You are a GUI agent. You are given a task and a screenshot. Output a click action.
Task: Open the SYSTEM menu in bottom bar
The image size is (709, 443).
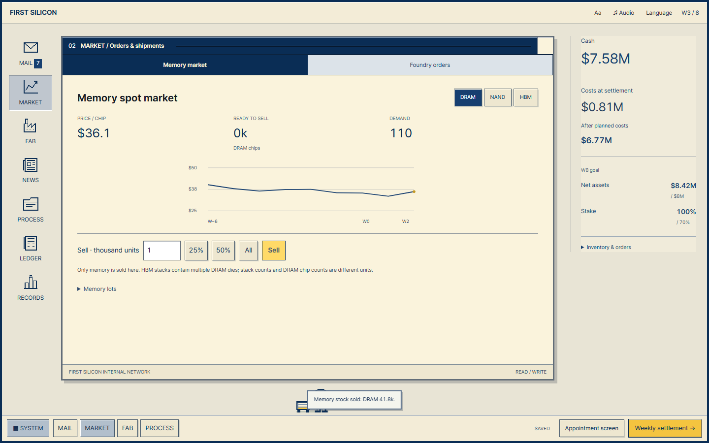[x=28, y=428]
